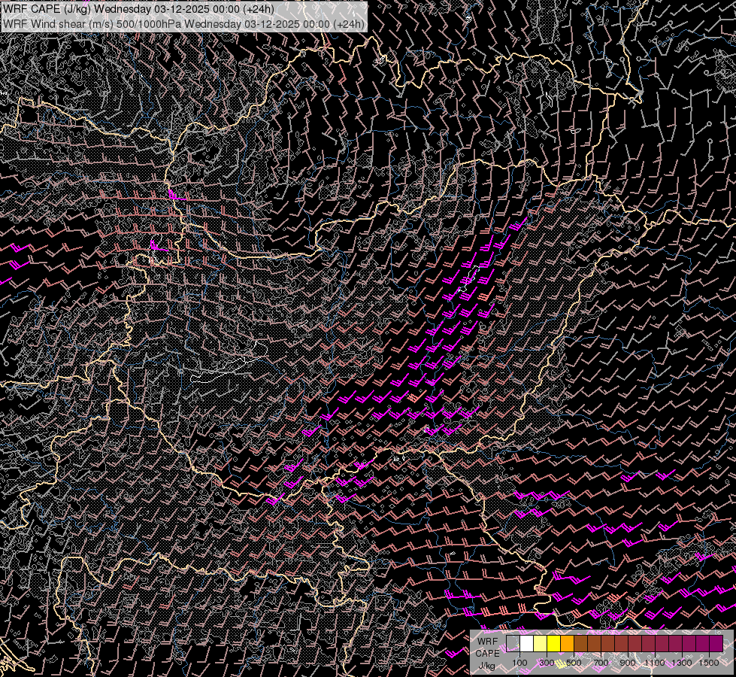Click the 500 legend scale label
Screen dimensions: 736x677
click(574, 663)
